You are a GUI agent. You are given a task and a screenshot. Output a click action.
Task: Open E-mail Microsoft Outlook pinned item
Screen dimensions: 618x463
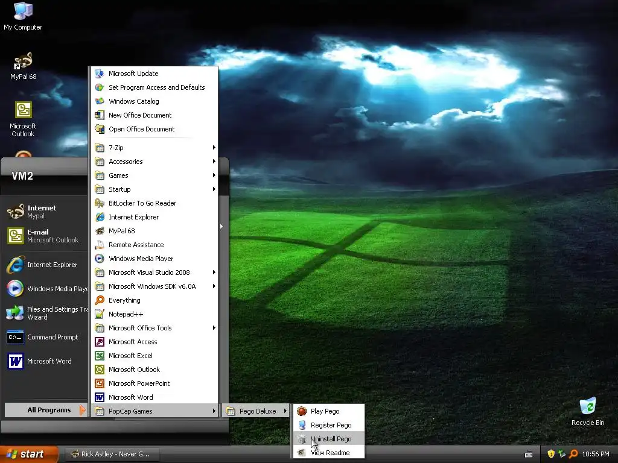point(45,236)
